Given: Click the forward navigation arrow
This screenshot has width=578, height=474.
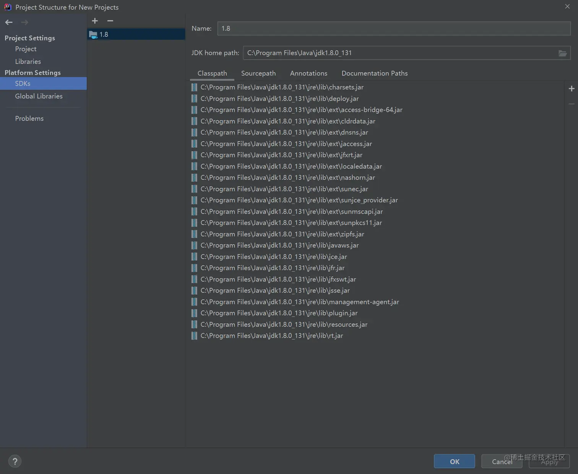Looking at the screenshot, I should (x=24, y=23).
